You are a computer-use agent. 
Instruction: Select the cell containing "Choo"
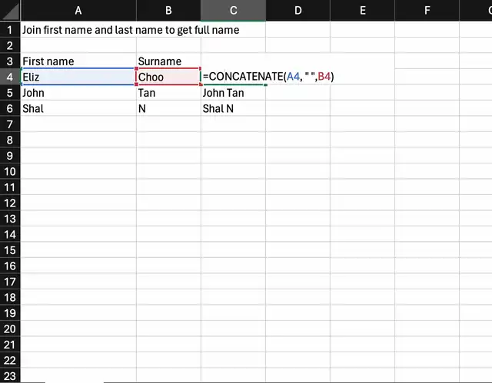point(168,77)
